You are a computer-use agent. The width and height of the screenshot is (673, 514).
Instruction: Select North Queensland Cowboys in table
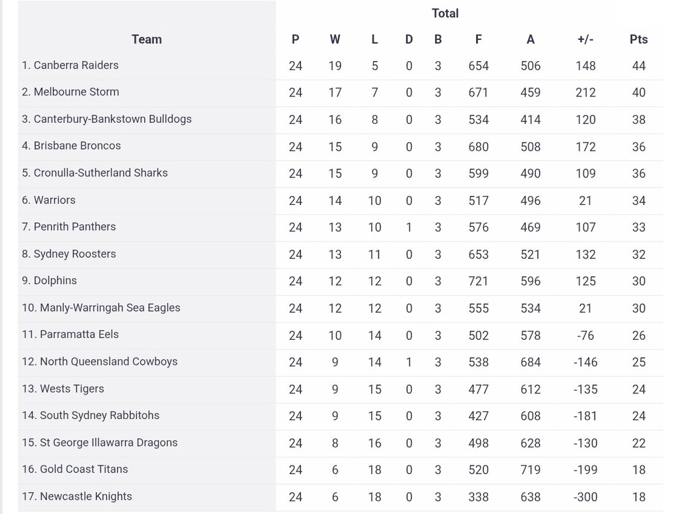coord(108,362)
